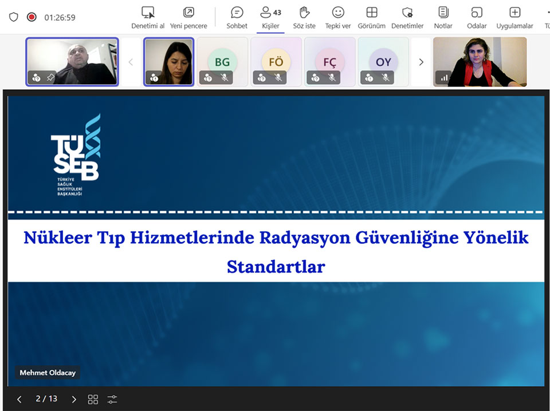
Task: Open meeting Notlar
Action: (443, 13)
